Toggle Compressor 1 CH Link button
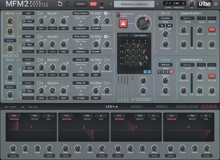This screenshot has width=220, height=160. [212, 30]
